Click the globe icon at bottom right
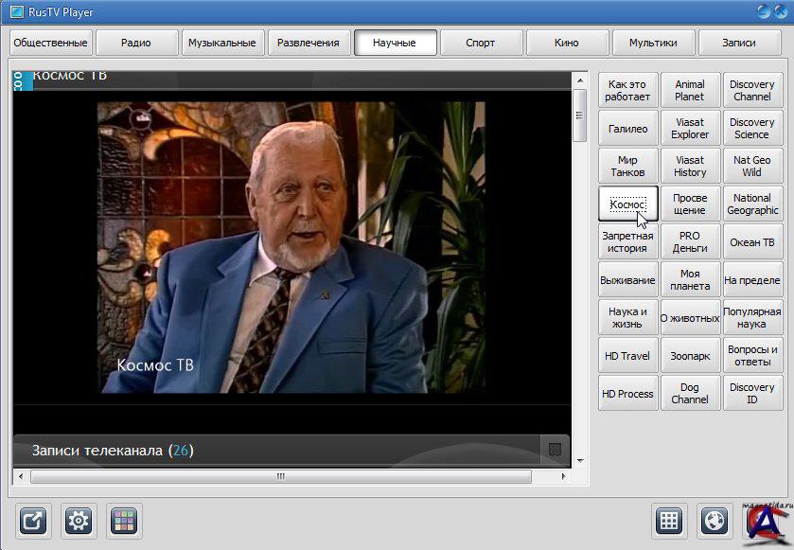 715,521
